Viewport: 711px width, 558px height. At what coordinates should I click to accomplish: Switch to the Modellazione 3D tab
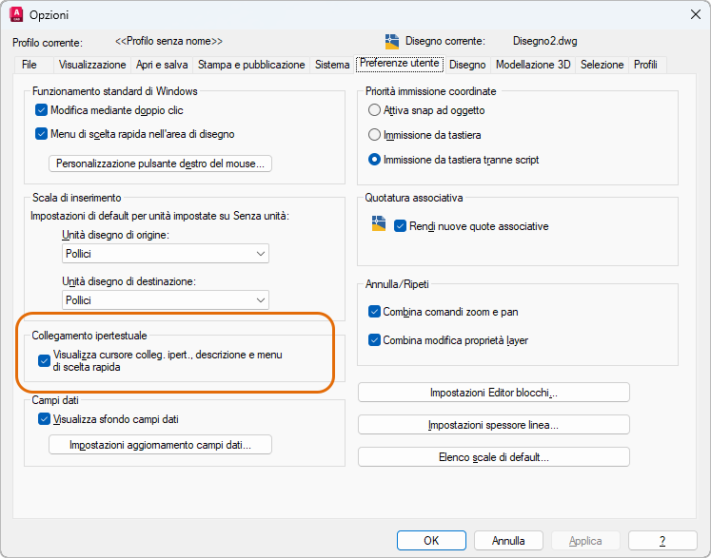point(533,65)
